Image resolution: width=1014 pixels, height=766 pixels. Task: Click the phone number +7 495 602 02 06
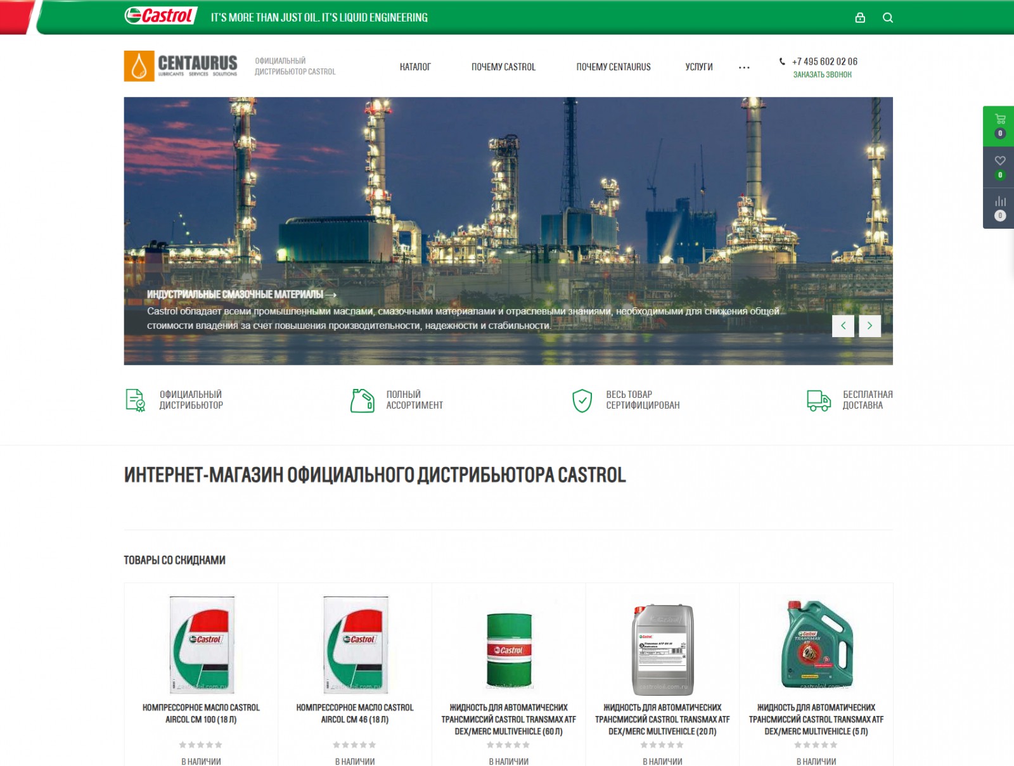[825, 61]
